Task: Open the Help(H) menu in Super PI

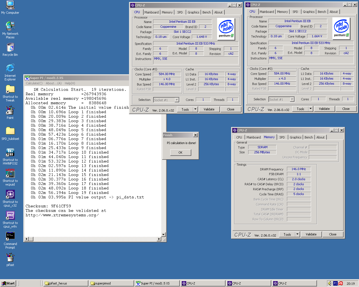Action: [x=70, y=83]
